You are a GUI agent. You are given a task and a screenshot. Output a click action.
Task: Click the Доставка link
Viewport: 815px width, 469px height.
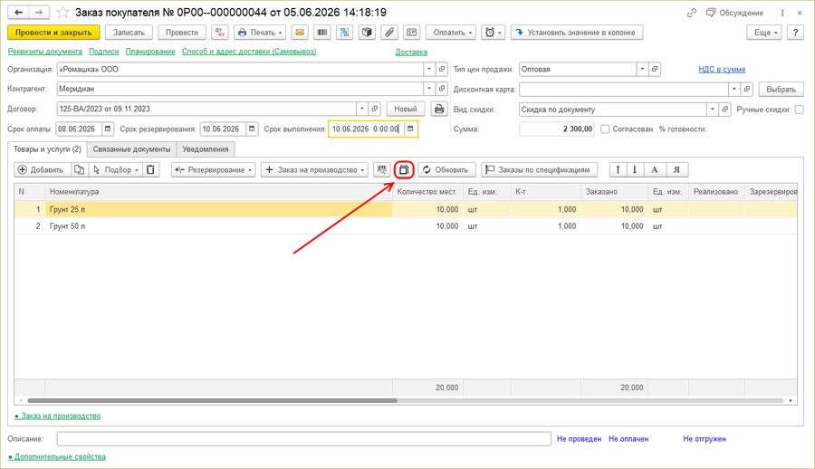[411, 52]
